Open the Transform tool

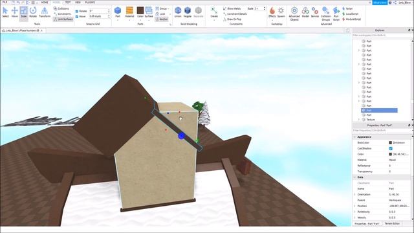45,12
